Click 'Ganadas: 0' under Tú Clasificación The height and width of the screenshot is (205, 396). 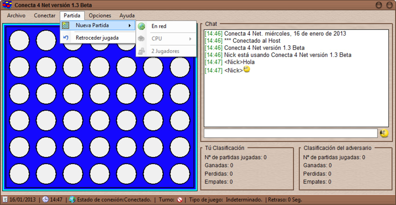coord(219,165)
